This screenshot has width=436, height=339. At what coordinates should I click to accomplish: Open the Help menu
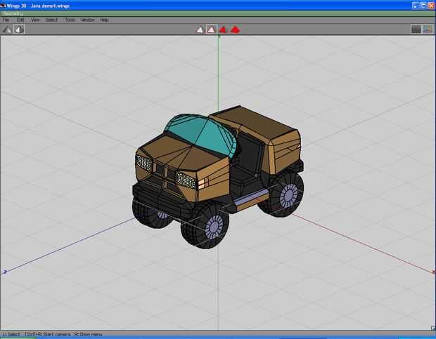[104, 20]
